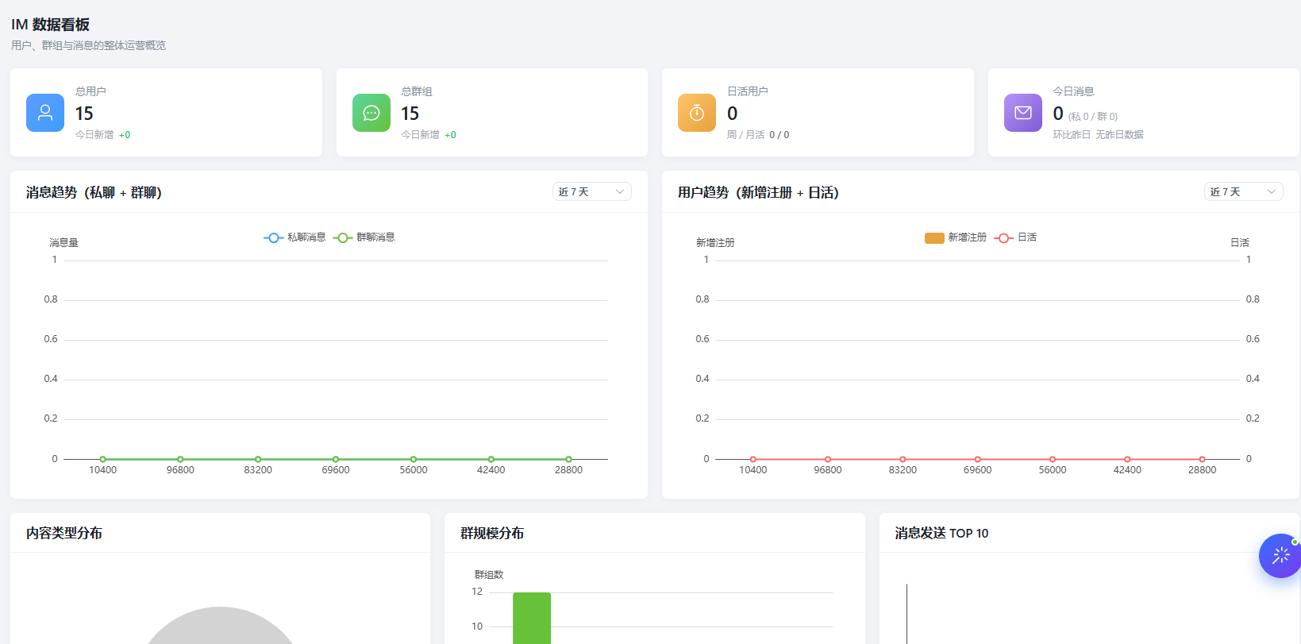Click the purple today's messages envelope icon
The image size is (1301, 644).
tap(1023, 113)
